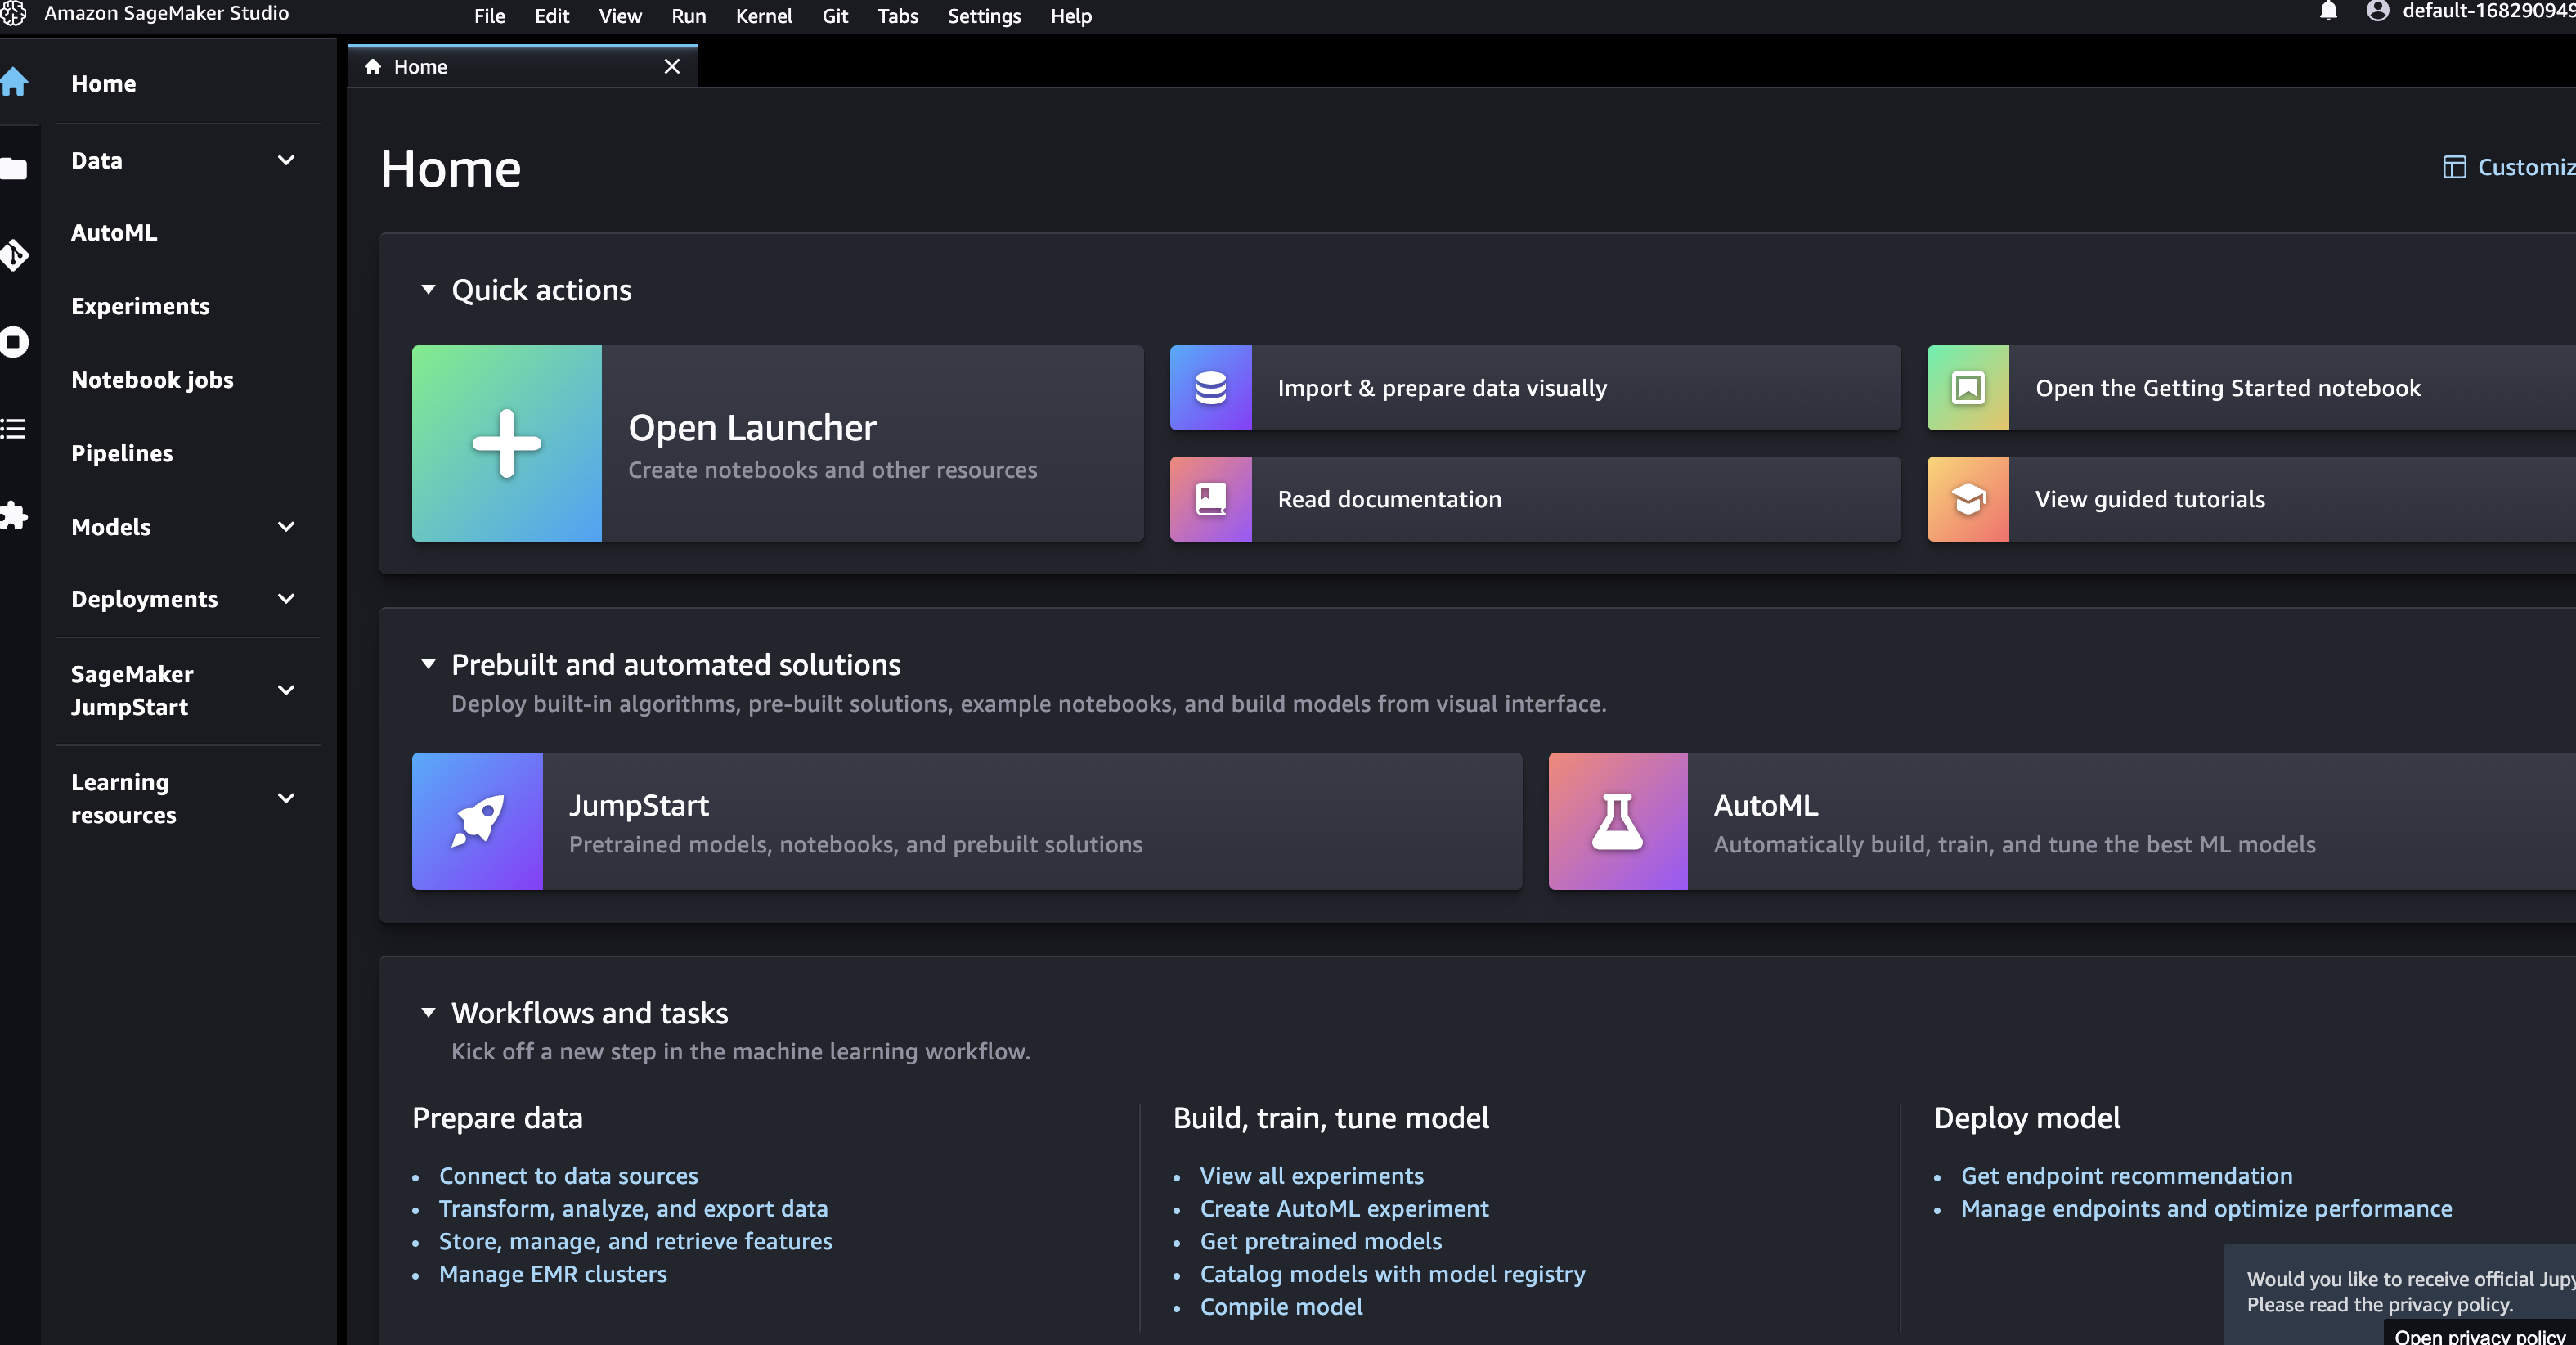This screenshot has width=2576, height=1345.
Task: Open the Git sidebar icon
Action: 14,254
